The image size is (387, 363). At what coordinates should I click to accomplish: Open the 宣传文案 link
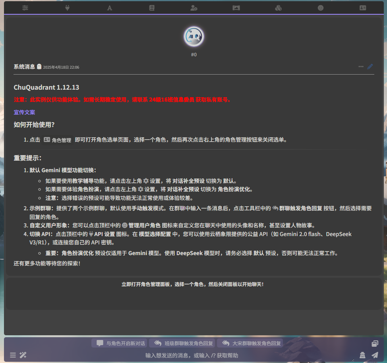click(x=24, y=112)
